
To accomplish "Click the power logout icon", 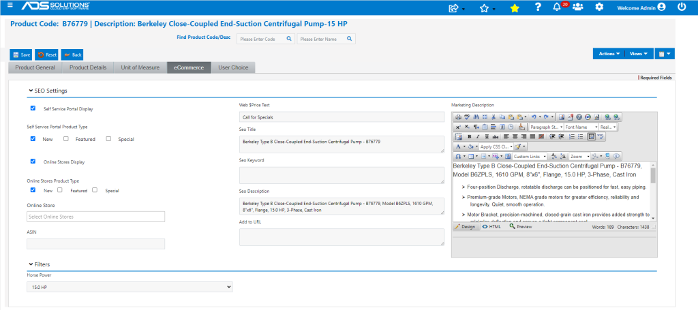I will (682, 7).
